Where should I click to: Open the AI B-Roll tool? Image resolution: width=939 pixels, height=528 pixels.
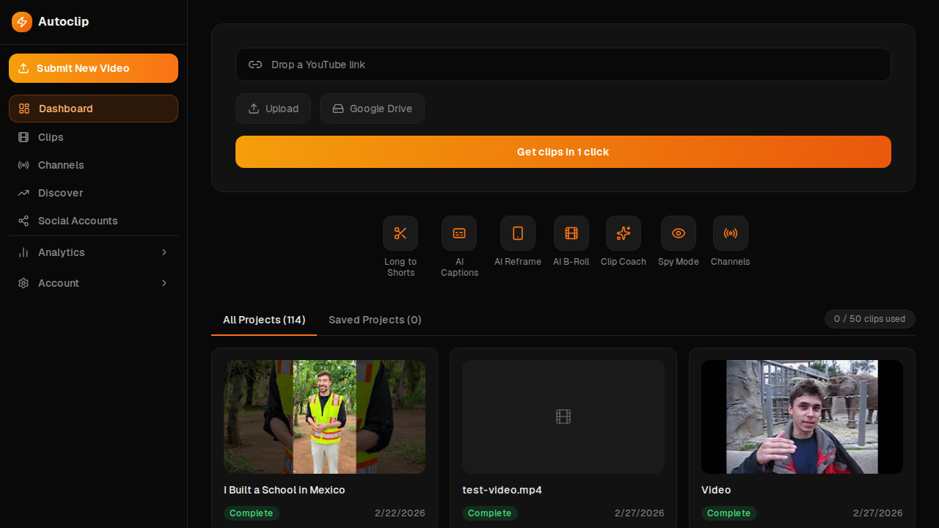coord(571,233)
